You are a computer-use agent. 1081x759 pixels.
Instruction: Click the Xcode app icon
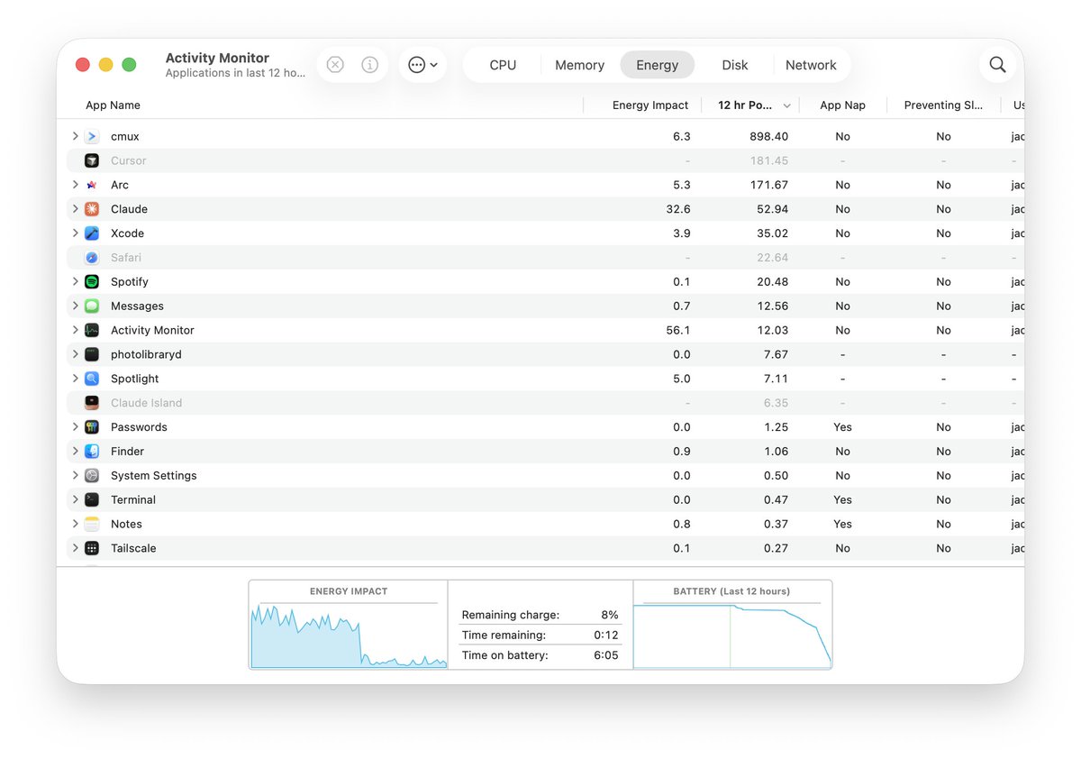[92, 233]
